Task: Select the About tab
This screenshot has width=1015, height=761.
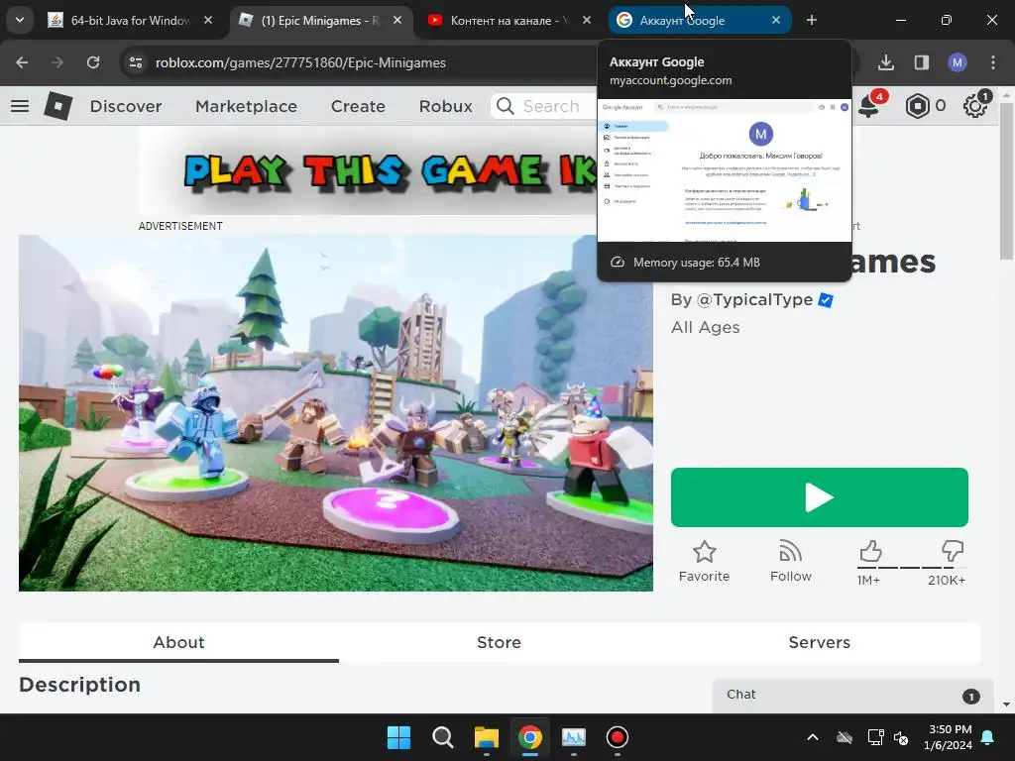Action: pos(178,642)
